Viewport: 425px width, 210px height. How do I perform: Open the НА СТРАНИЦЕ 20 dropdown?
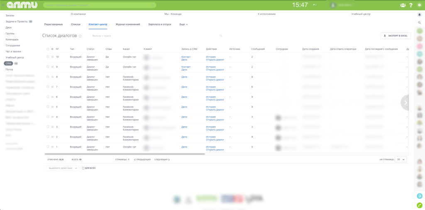[x=401, y=159]
